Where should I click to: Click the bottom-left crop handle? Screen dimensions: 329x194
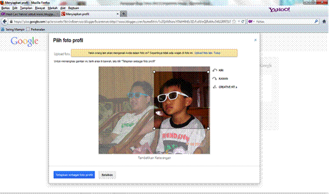(154, 128)
